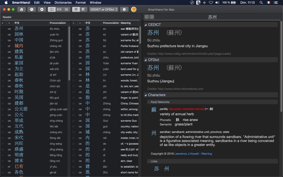Click the back arrow toolbar button
283x177 pixels.
click(x=42, y=10)
